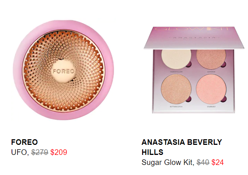Select the Gumdrop highlighter shade pan

coord(211,59)
